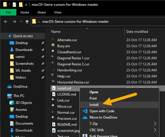This screenshot has height=137, width=165.
Task: Click the OneDrive cloud icon in the sidebar
Action: pos(10,87)
